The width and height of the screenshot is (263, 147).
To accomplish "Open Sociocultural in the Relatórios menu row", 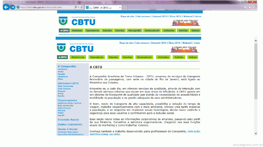I will [144, 57].
